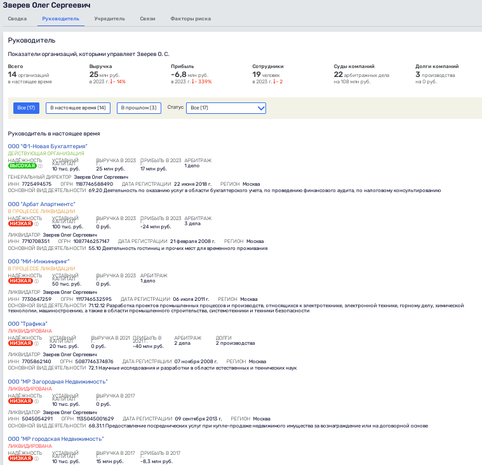
Task: Click the 69.20 activity description line
Action: pos(265,191)
